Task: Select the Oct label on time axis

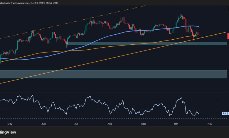Action: point(176,124)
